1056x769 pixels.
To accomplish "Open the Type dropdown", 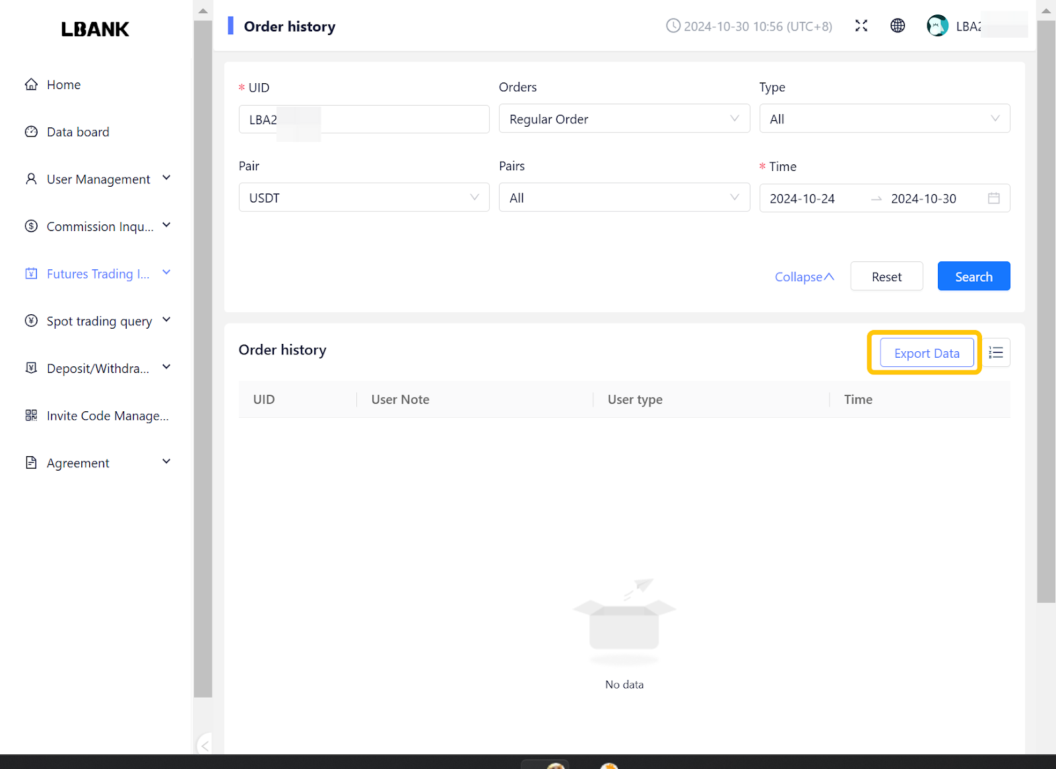I will pos(884,119).
